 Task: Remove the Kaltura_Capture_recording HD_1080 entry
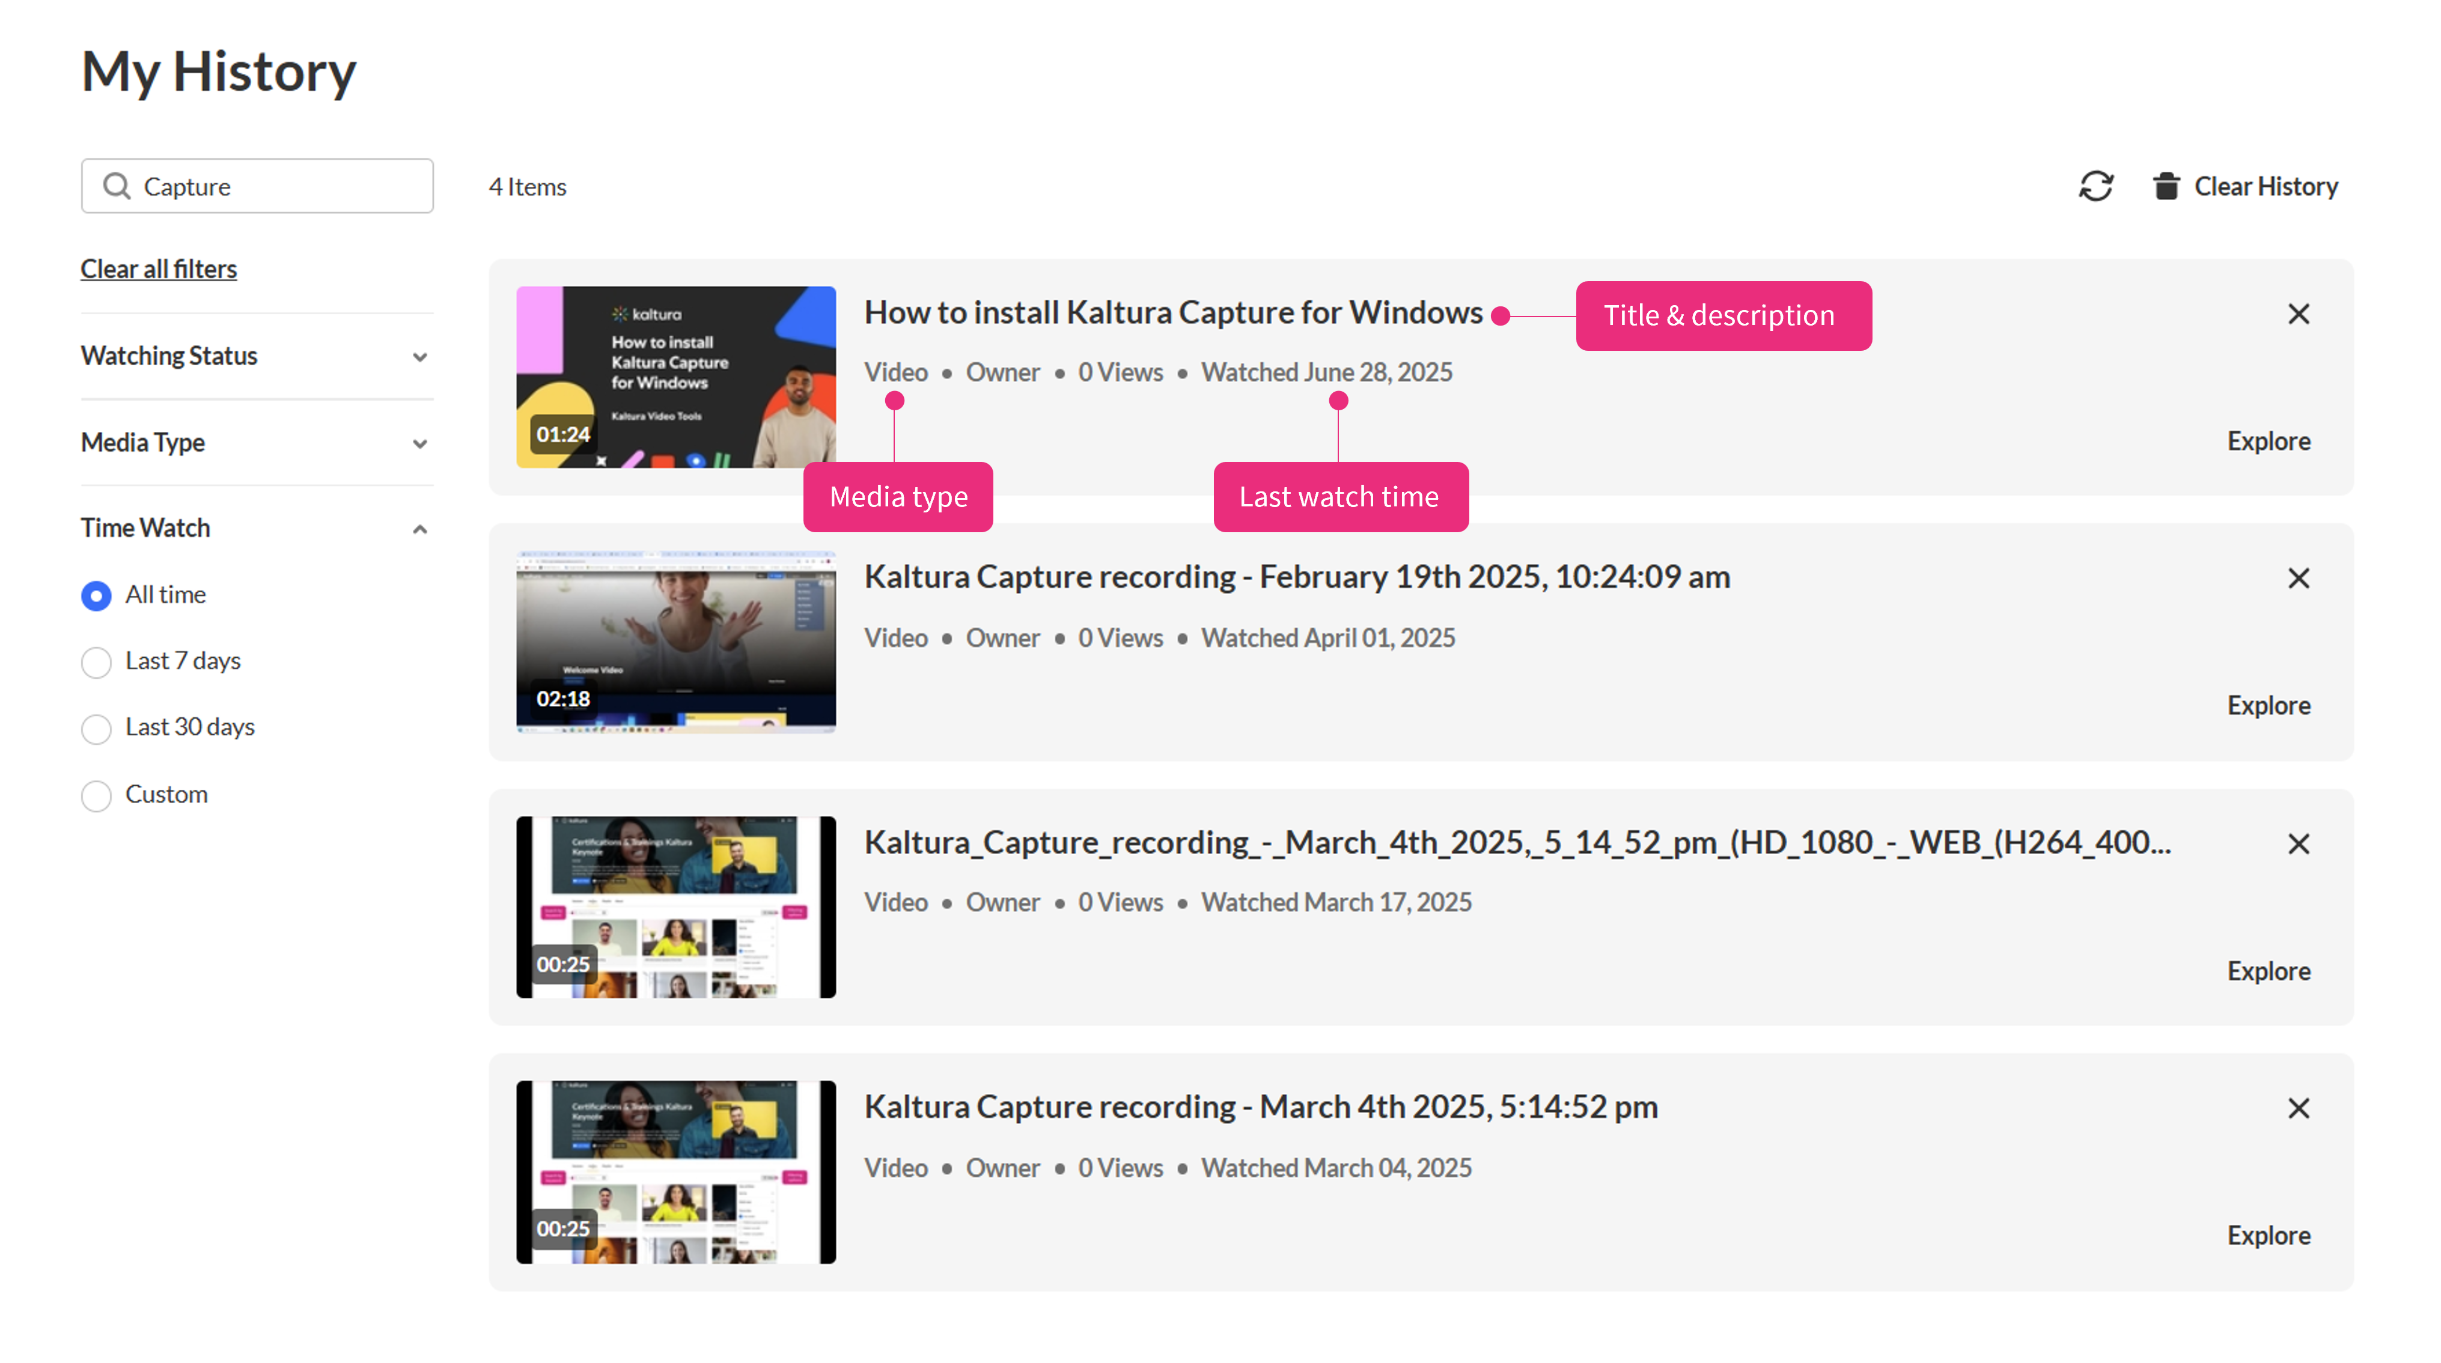[x=2298, y=843]
